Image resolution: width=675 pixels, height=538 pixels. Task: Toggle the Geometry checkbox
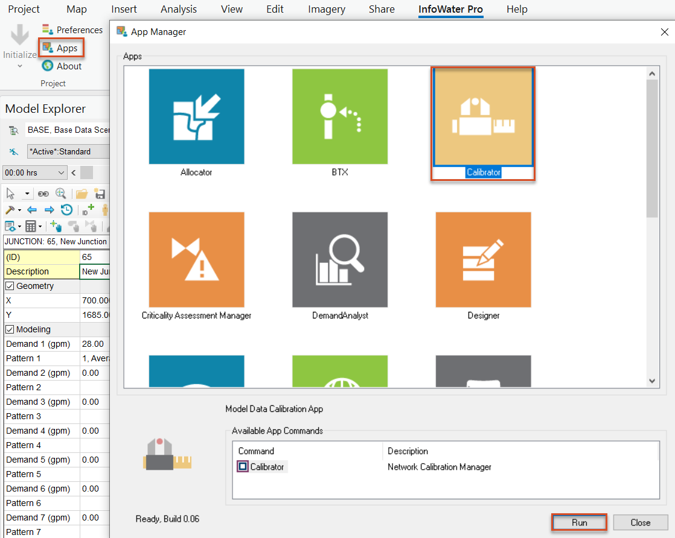point(10,286)
